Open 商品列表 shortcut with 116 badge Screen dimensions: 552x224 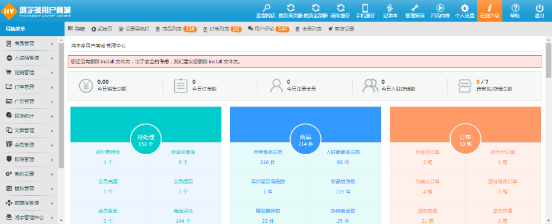tap(176, 29)
